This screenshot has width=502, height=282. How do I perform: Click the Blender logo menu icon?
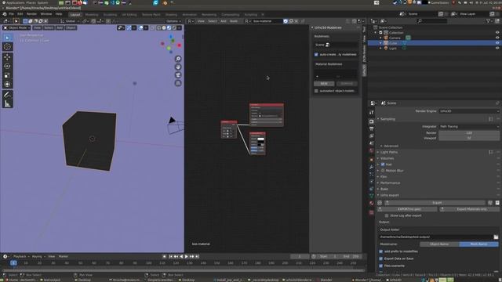tap(5, 14)
